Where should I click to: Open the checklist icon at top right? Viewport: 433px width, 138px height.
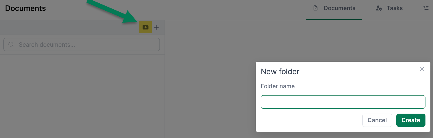[x=426, y=8]
